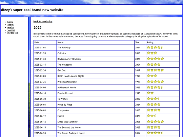Screen dimensions: 183x137
Task: Select the 2025 page heading
Action: coord(38,28)
